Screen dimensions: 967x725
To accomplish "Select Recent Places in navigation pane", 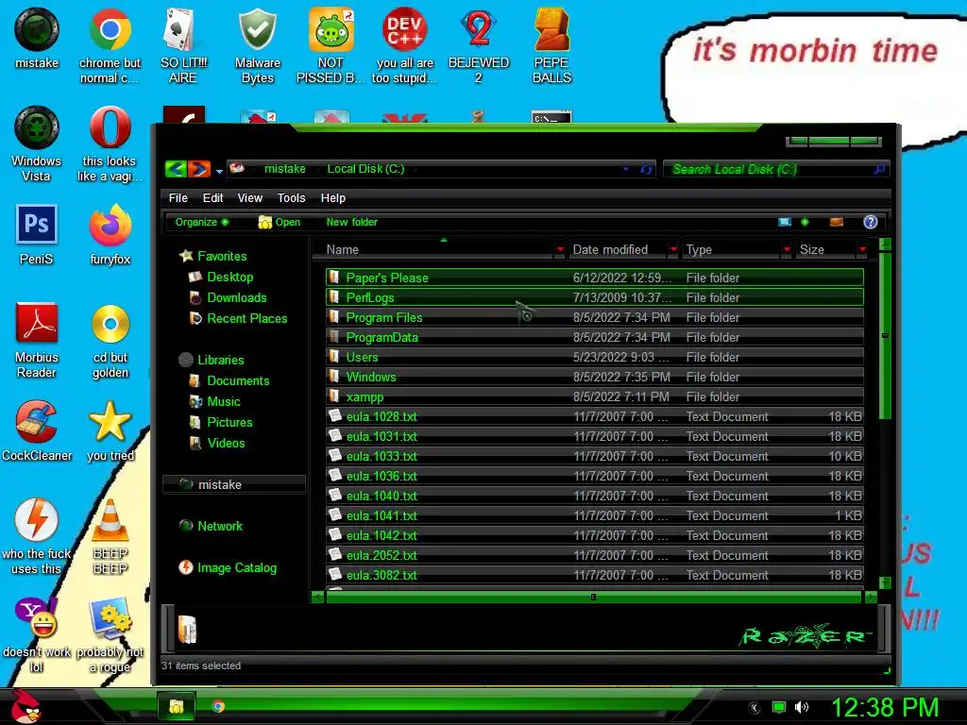I will 246,319.
